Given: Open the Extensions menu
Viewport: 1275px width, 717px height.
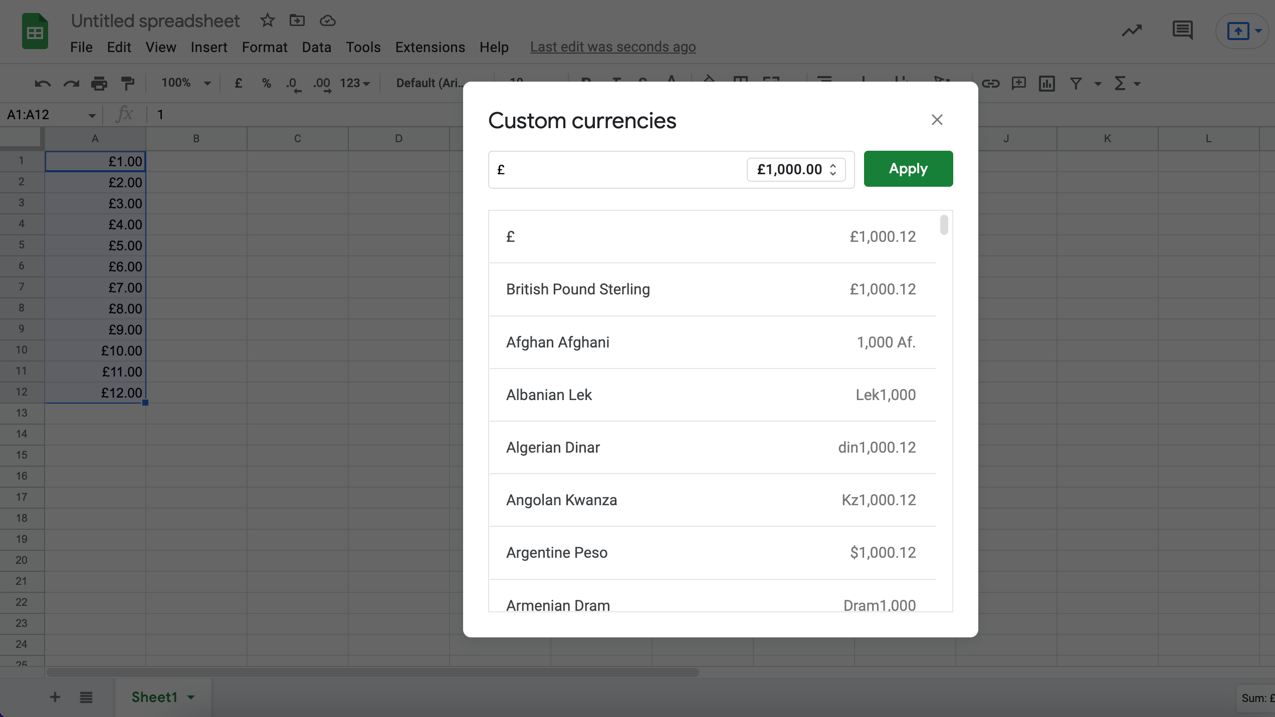Looking at the screenshot, I should pyautogui.click(x=430, y=47).
